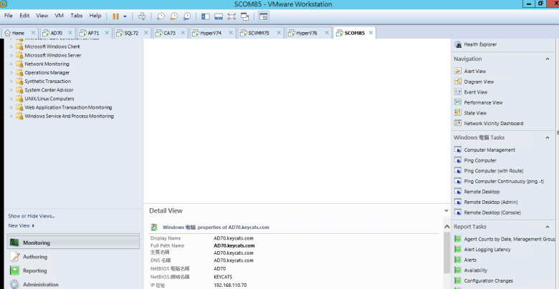This screenshot has height=289, width=559.
Task: Open the pause button power dropdown arrow
Action: point(125,16)
